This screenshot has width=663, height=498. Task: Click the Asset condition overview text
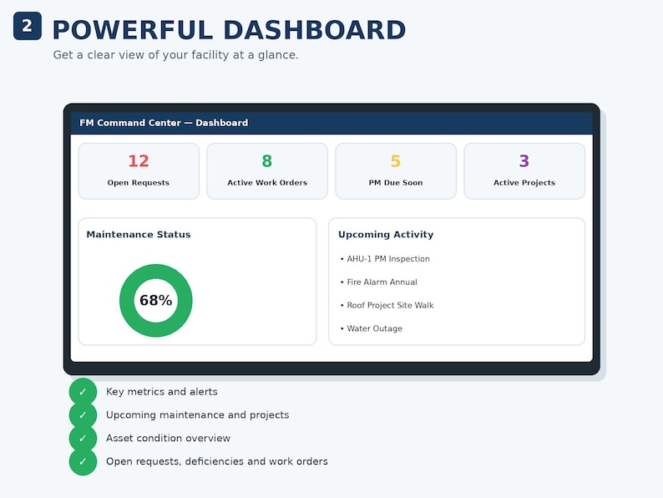point(168,439)
